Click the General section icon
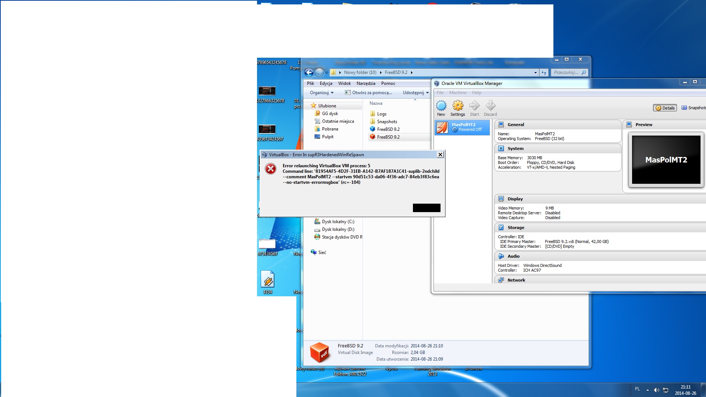 pos(501,125)
